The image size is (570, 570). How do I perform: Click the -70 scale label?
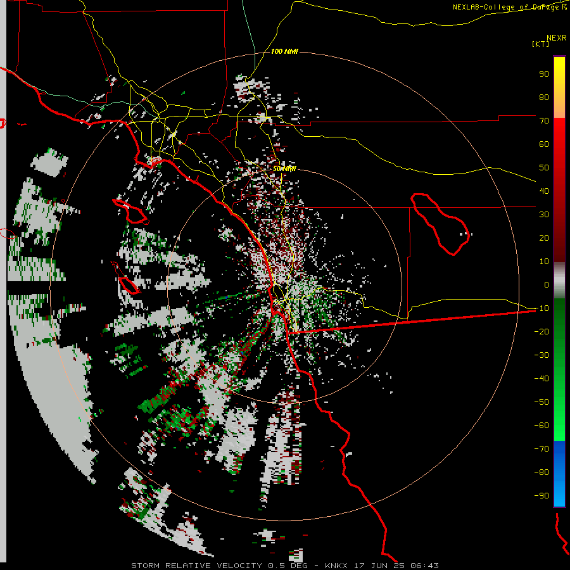pyautogui.click(x=541, y=448)
